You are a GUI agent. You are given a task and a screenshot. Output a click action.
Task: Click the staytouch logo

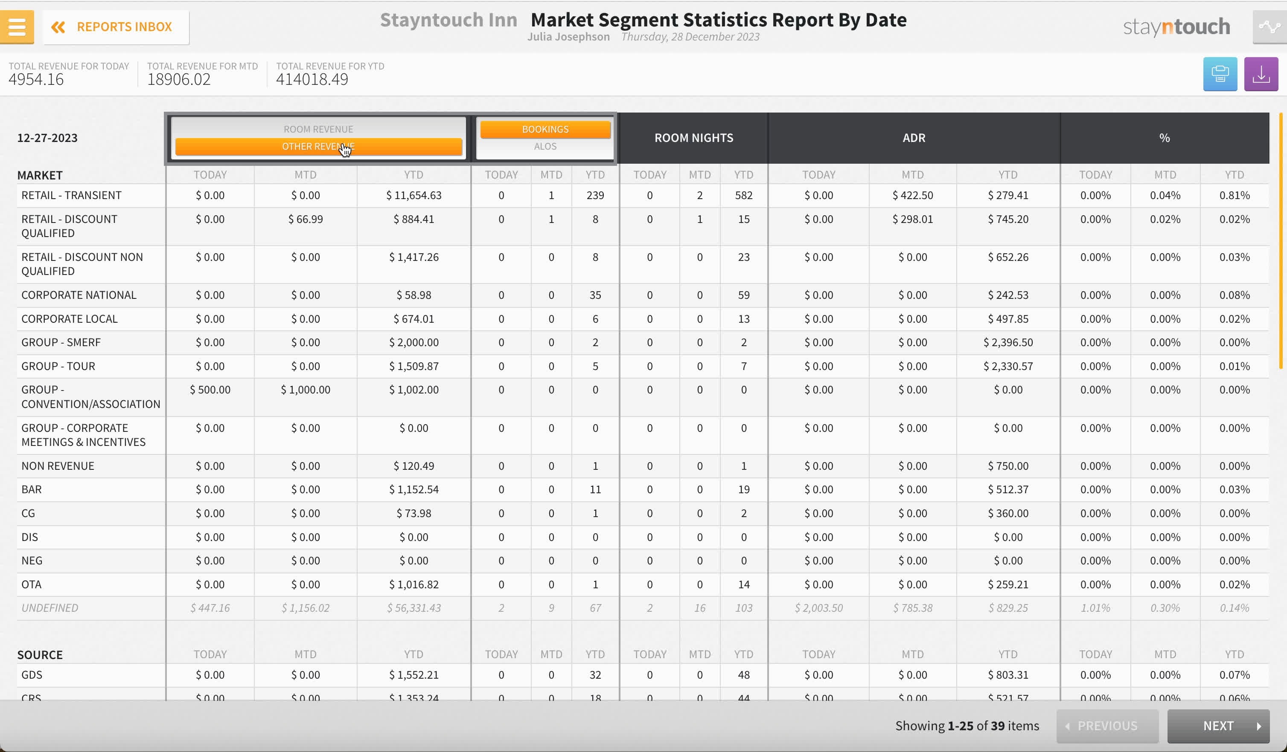click(1176, 26)
